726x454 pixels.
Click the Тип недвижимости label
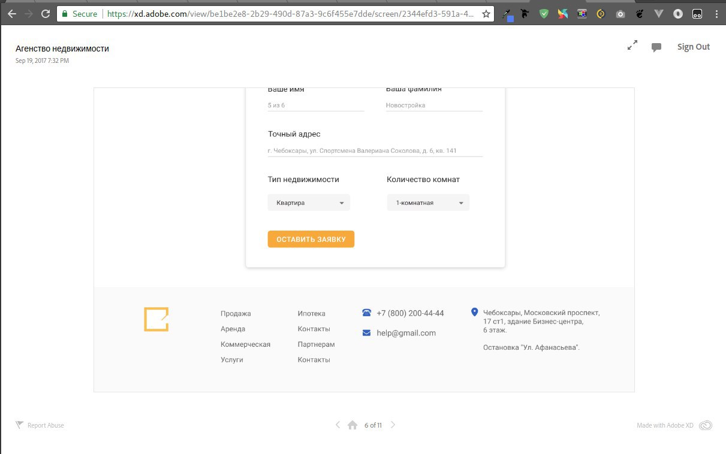303,179
